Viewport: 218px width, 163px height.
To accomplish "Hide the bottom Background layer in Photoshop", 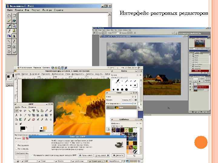I will (190, 90).
